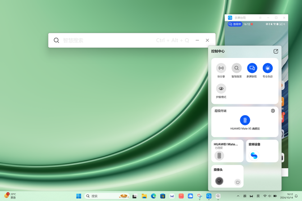Click the 摄像头 camera lens icon
This screenshot has height=201, width=302.
[x=219, y=181]
